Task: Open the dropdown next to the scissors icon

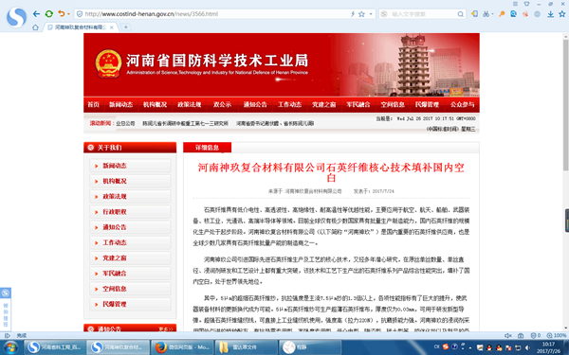Action: pos(492,14)
